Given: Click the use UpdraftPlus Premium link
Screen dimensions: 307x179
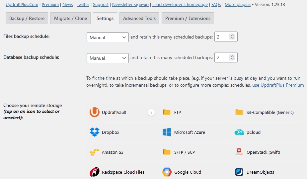Looking at the screenshot, I should [278, 85].
